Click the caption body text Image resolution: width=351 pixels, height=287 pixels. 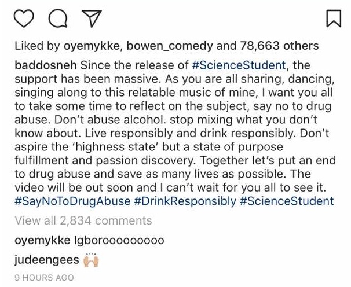174,133
